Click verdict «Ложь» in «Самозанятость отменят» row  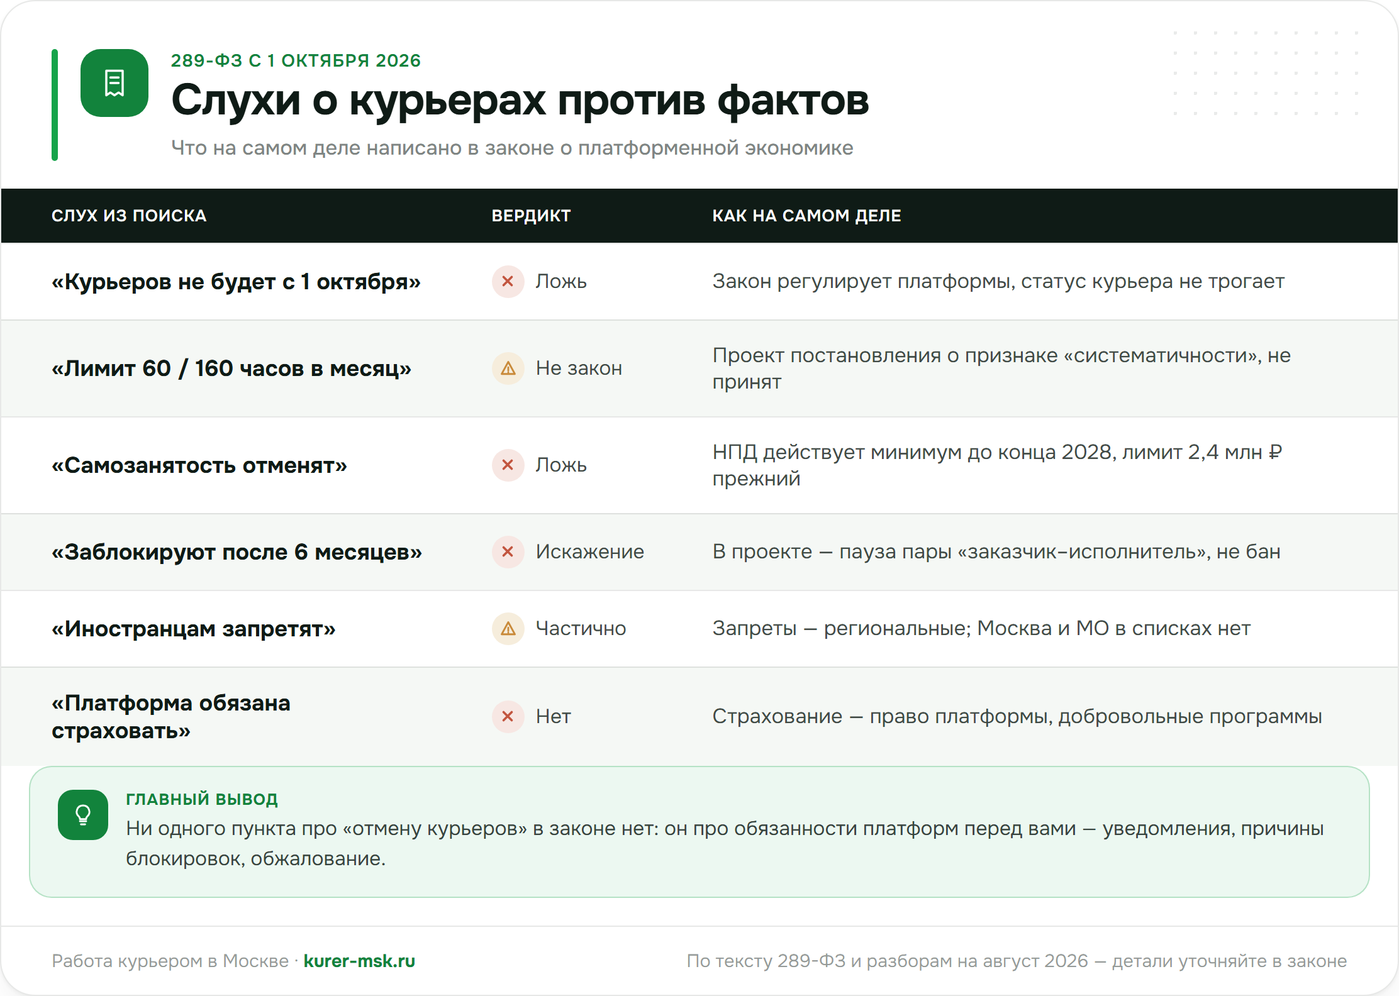coord(561,465)
